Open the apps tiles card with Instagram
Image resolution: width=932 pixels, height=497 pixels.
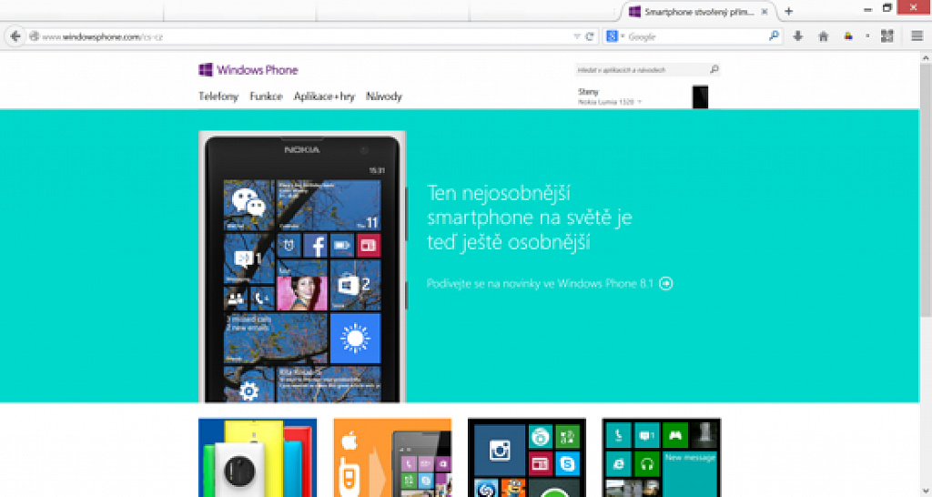[x=527, y=458]
